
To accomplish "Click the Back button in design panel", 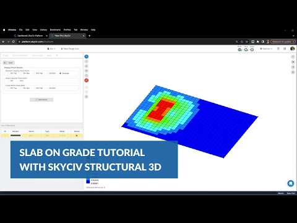I will (x=9, y=63).
